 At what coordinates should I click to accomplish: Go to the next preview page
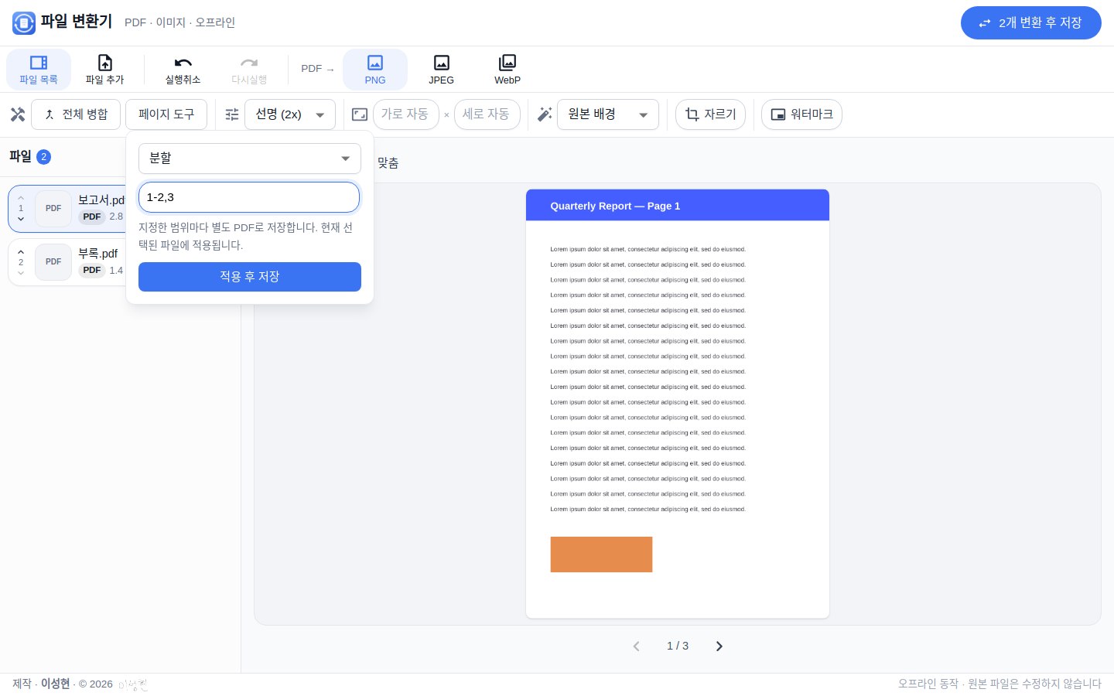(x=719, y=647)
